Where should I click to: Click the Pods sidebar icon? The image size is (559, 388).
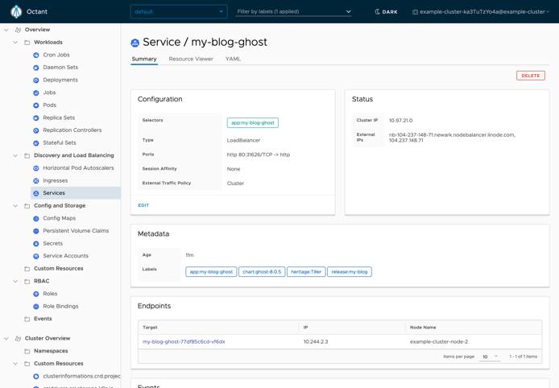tap(36, 105)
